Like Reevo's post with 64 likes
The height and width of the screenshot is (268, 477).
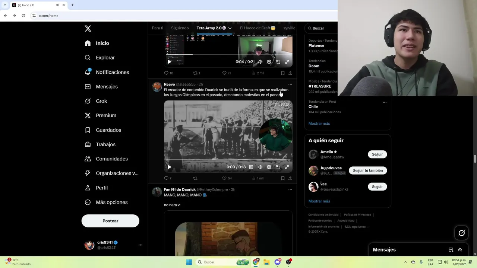click(x=227, y=178)
